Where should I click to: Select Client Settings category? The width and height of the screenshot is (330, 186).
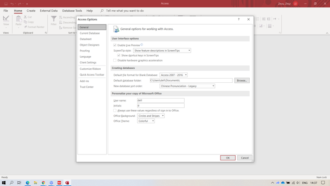click(x=92, y=62)
